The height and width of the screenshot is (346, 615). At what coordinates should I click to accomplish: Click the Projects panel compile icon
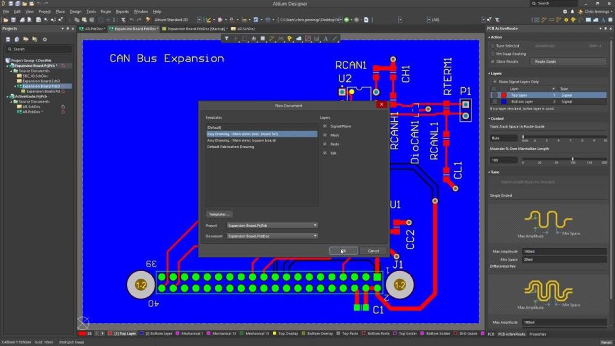(17, 39)
